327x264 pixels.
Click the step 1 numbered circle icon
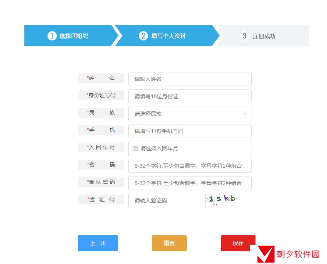(52, 35)
